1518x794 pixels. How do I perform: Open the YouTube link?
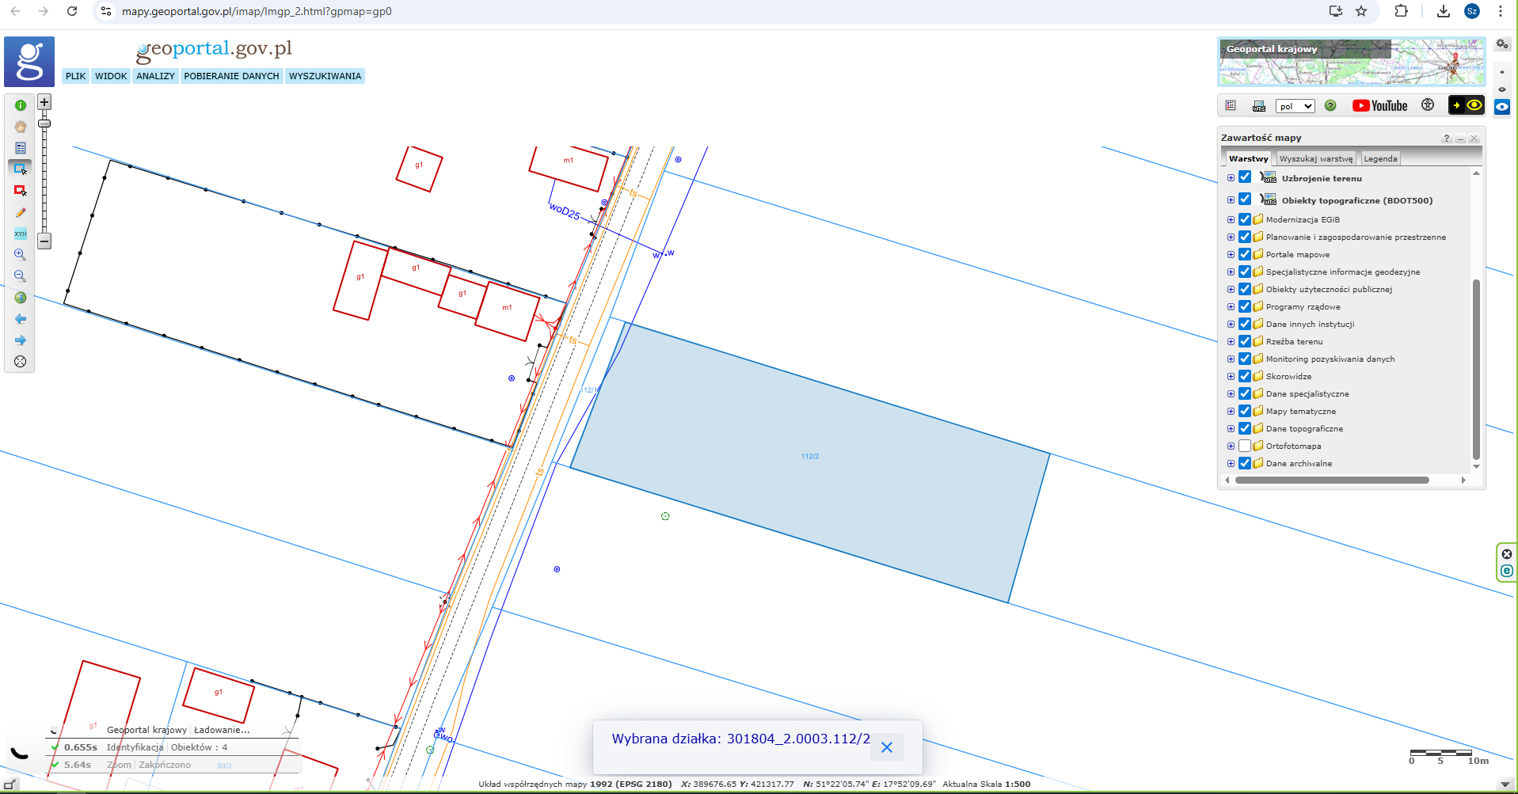[x=1379, y=106]
